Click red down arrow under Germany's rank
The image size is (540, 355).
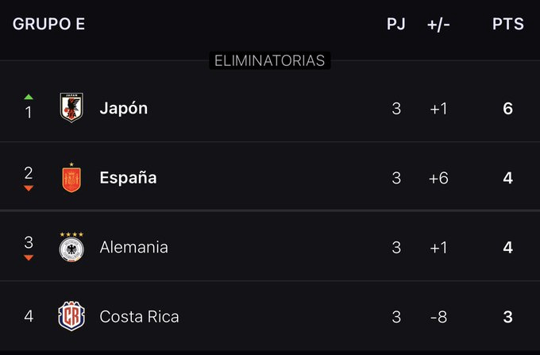(x=29, y=257)
